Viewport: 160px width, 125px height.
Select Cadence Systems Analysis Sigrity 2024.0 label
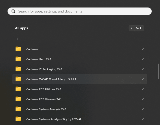(54, 119)
